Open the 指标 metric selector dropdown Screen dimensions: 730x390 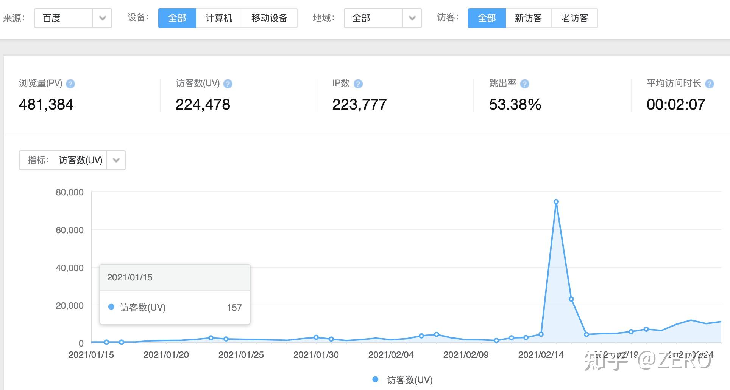point(116,160)
